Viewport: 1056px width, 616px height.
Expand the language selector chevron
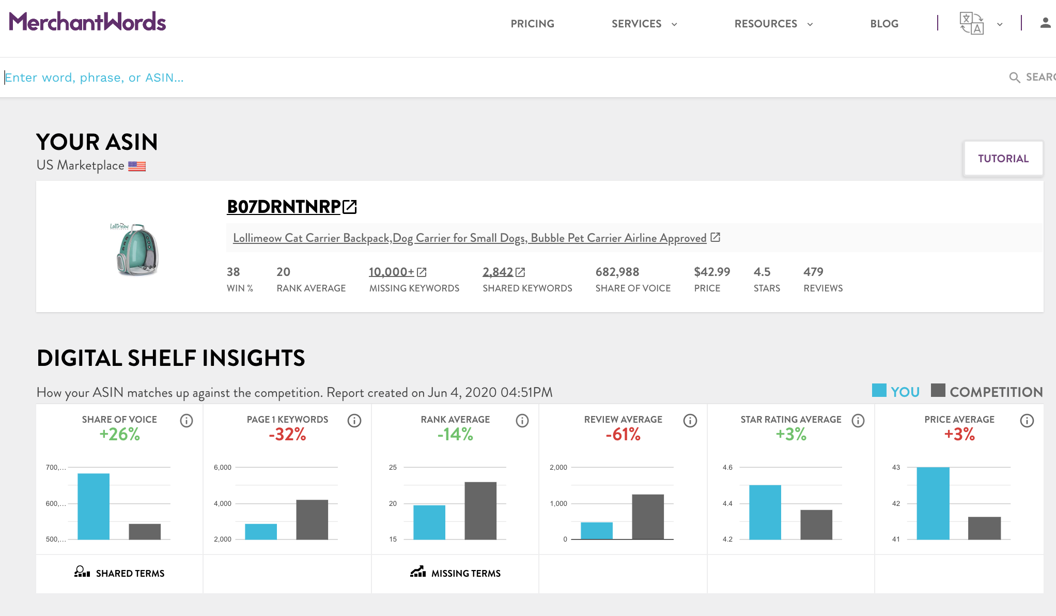tap(1000, 24)
